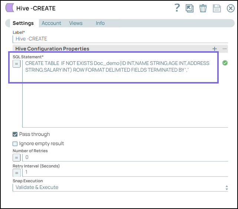The width and height of the screenshot is (238, 209).
Task: Uncheck the Pass through checkbox
Action: [x=15, y=134]
